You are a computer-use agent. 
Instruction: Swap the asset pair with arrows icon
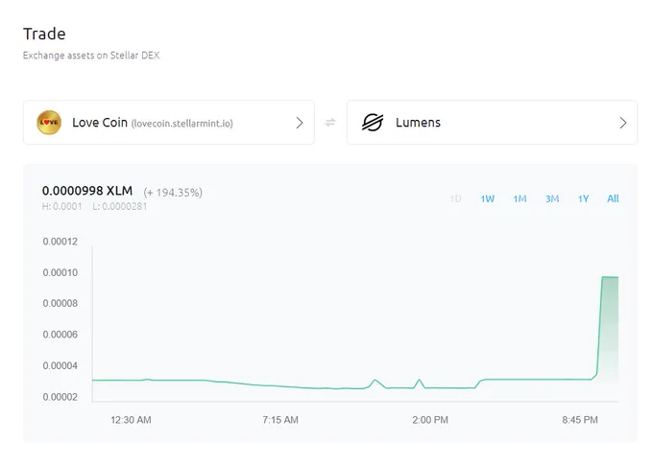coord(330,123)
